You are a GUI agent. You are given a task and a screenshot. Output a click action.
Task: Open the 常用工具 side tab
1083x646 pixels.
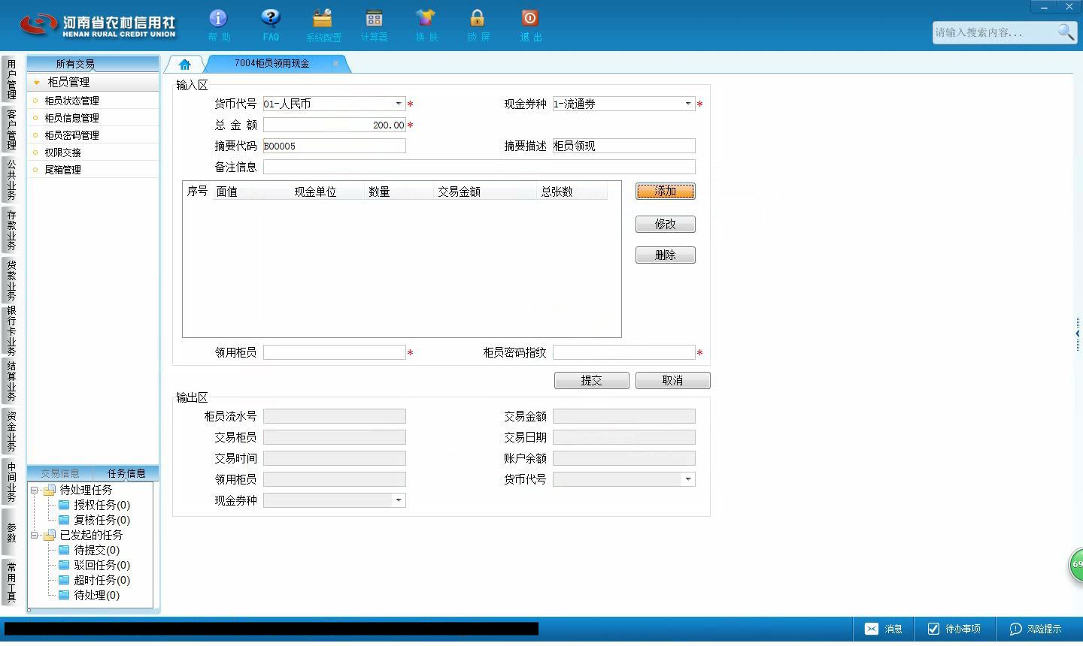click(x=11, y=582)
